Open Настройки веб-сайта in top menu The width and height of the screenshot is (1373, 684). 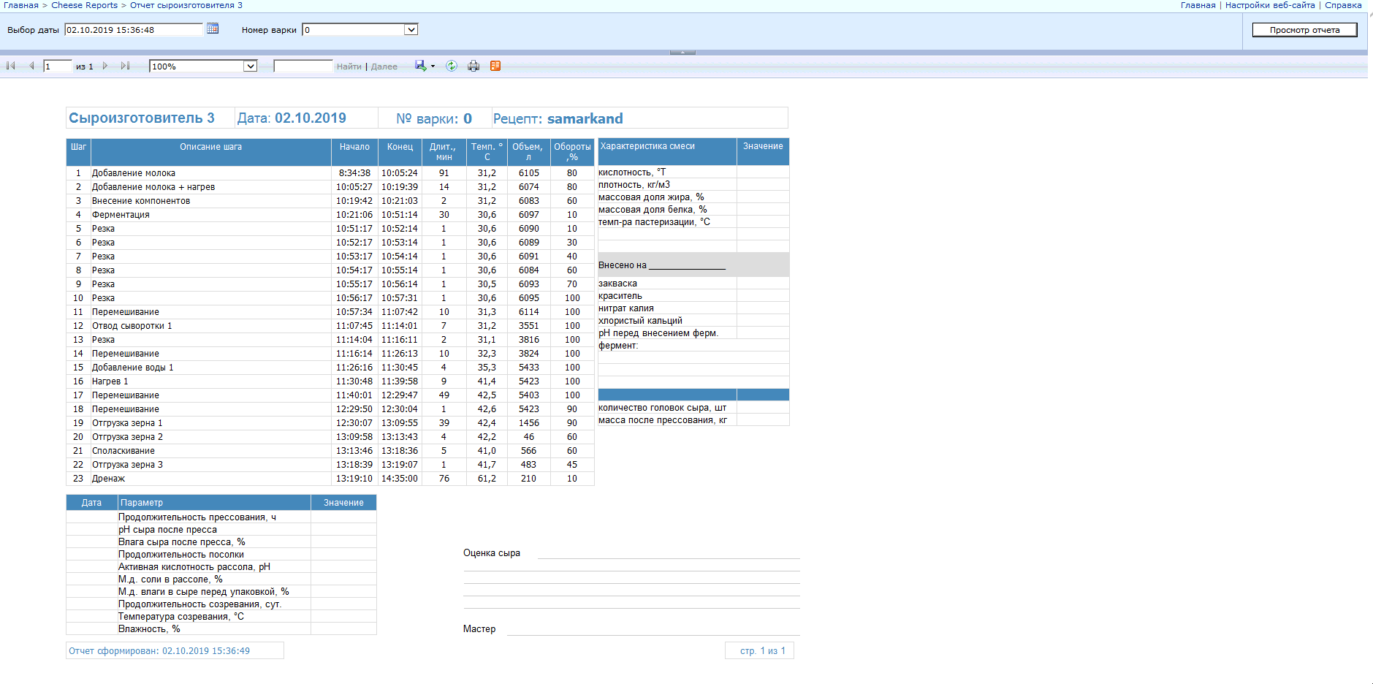(x=1269, y=5)
